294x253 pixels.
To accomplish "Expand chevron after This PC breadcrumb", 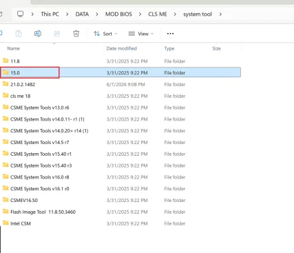I will [67, 14].
